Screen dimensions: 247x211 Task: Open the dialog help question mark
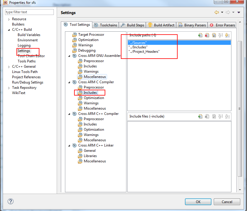[11, 201]
